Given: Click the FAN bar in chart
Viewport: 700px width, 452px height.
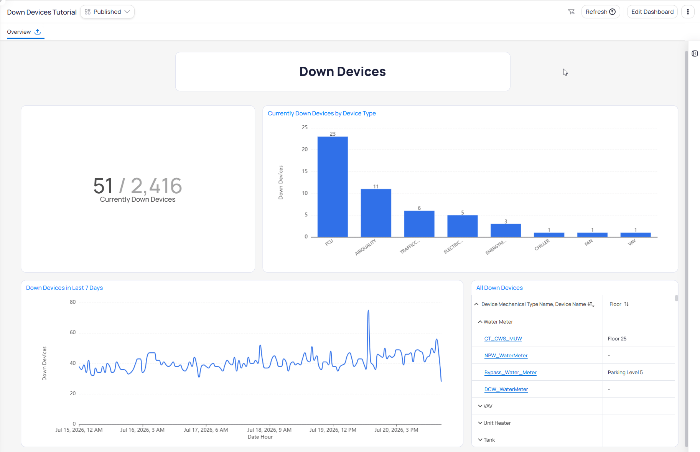Looking at the screenshot, I should click(593, 235).
